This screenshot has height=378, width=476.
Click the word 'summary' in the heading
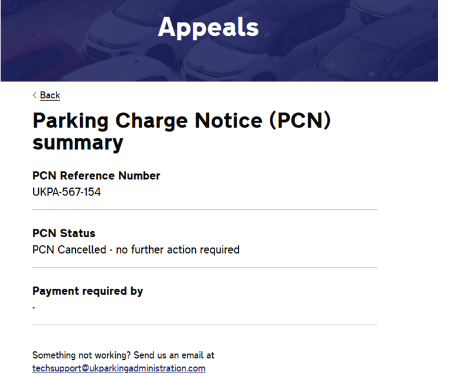click(78, 143)
